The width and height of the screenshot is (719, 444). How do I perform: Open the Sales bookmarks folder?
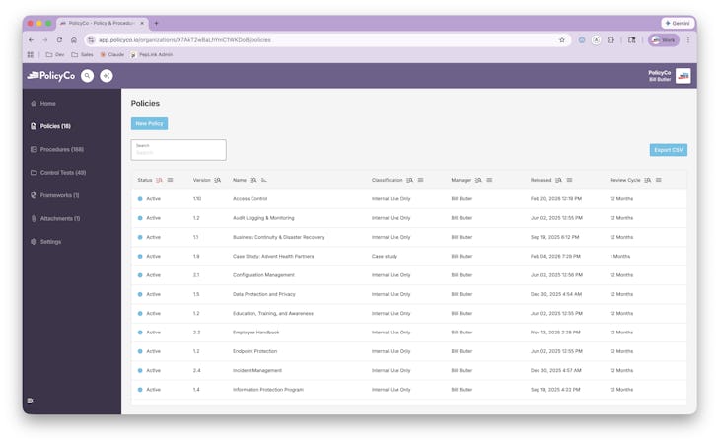pyautogui.click(x=82, y=54)
